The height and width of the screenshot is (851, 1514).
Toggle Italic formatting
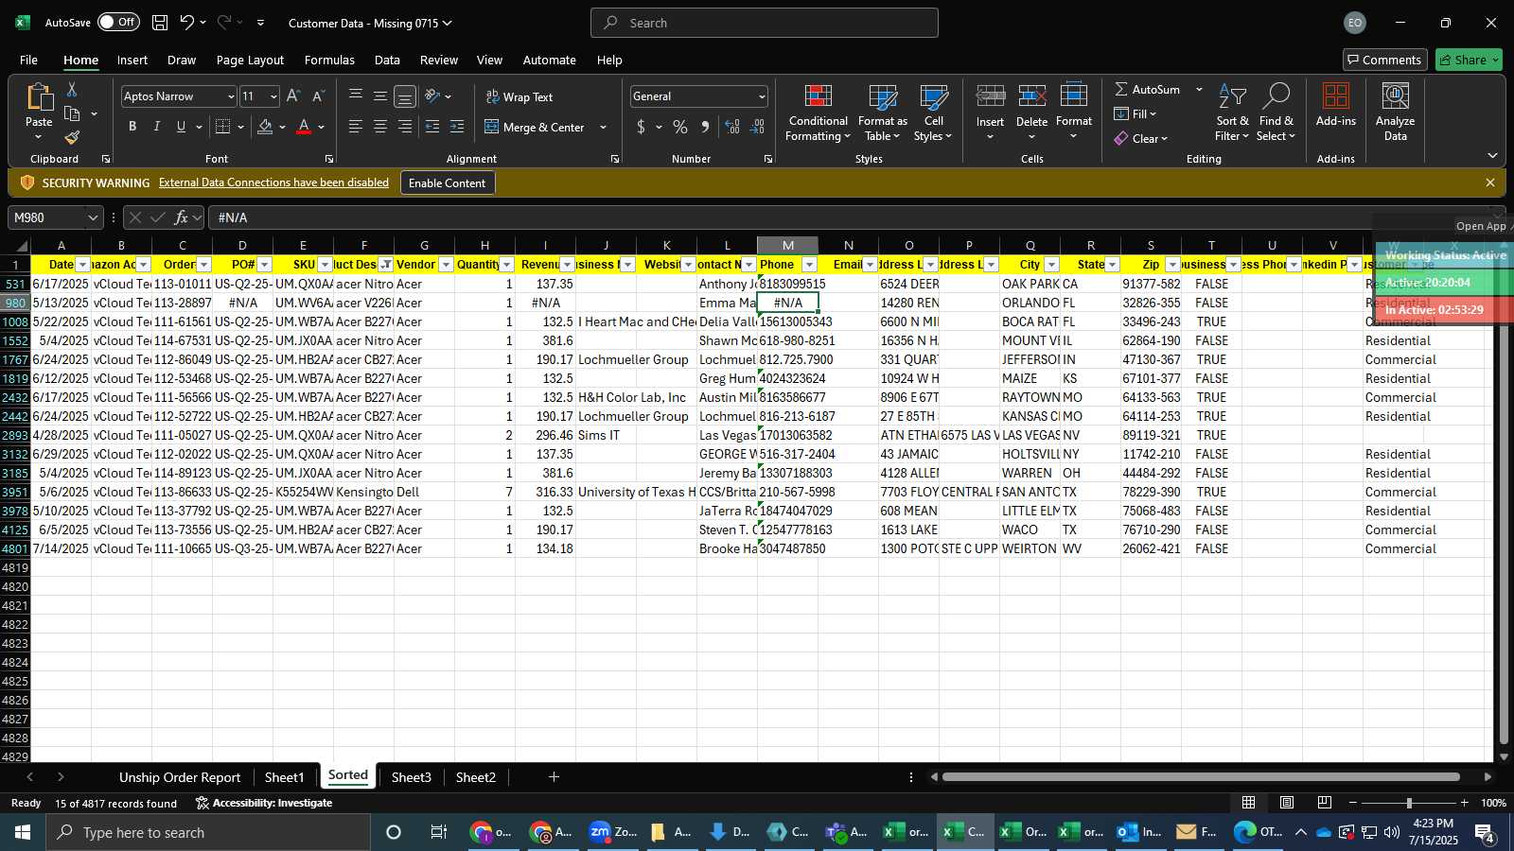point(156,127)
